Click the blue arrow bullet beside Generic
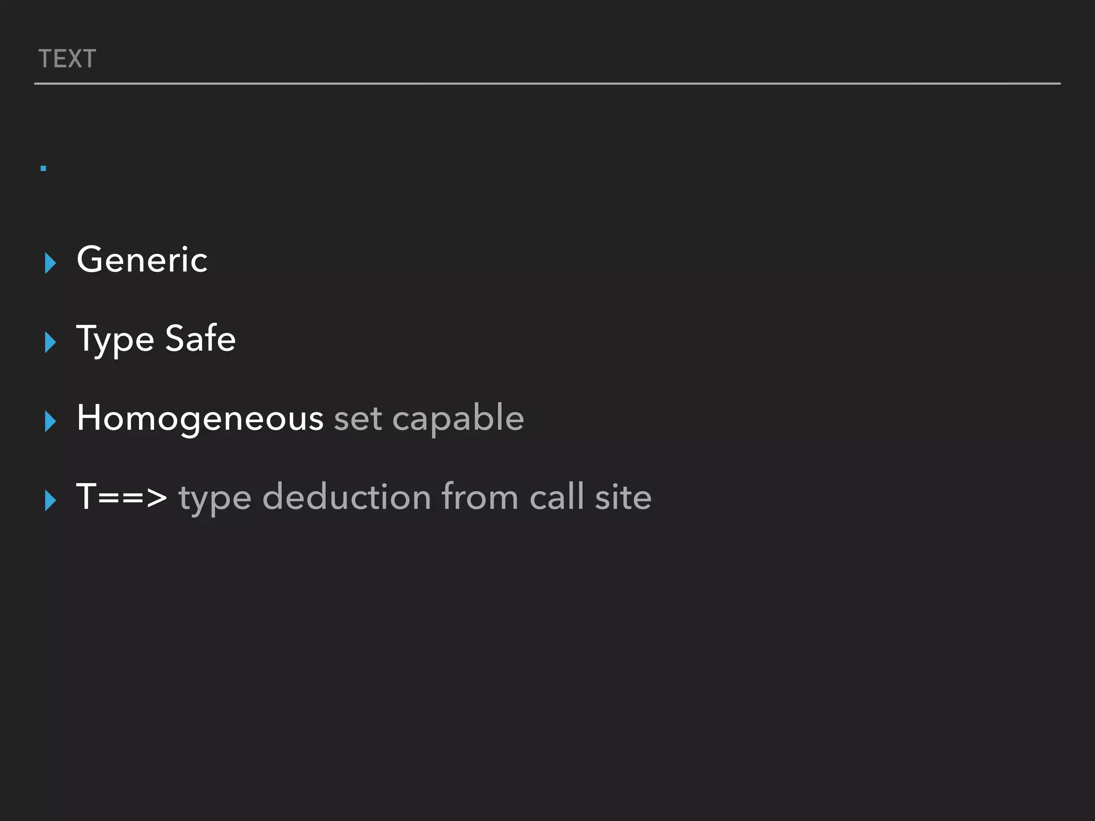The width and height of the screenshot is (1095, 821). [51, 263]
